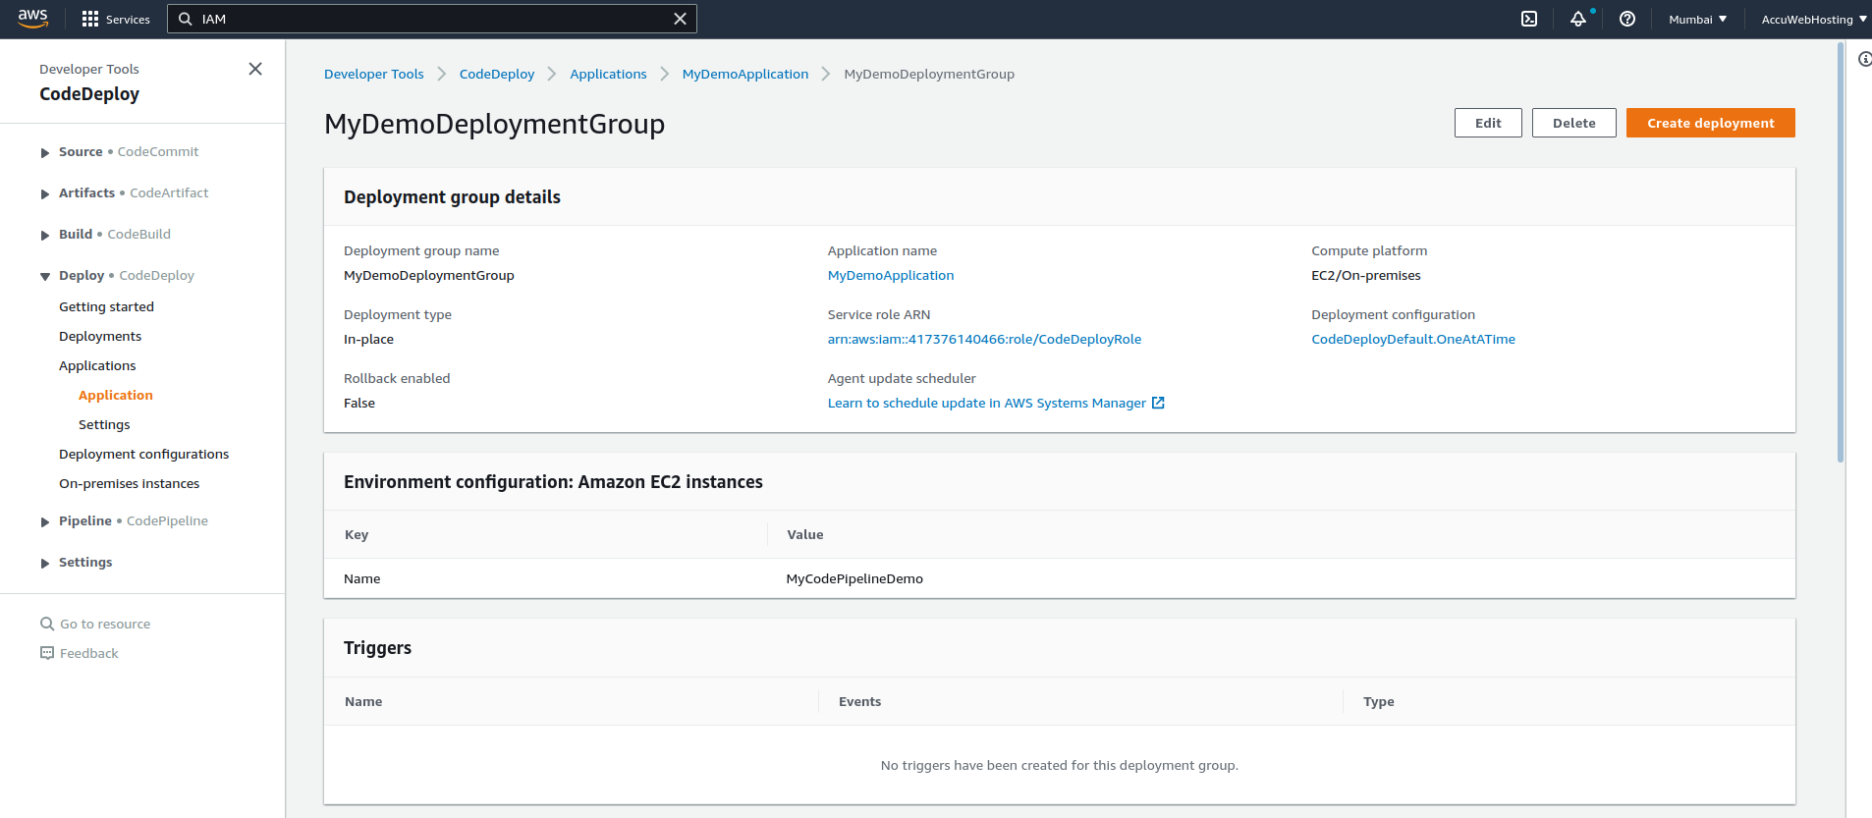
Task: Click the Events column header
Action: (x=859, y=701)
